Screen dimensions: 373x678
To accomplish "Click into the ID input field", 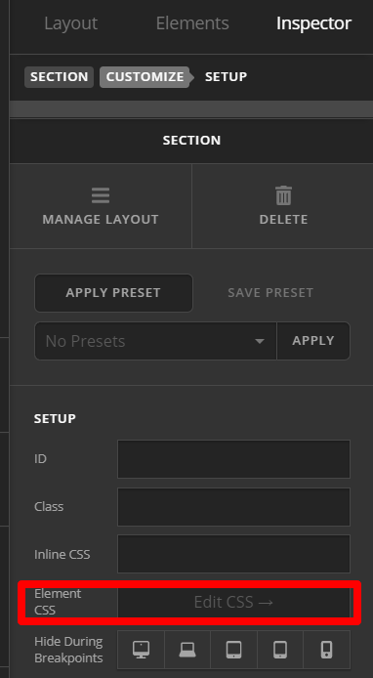I will coord(233,459).
